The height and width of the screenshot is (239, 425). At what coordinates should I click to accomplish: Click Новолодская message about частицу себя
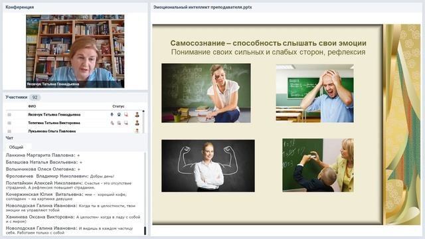pyautogui.click(x=69, y=230)
